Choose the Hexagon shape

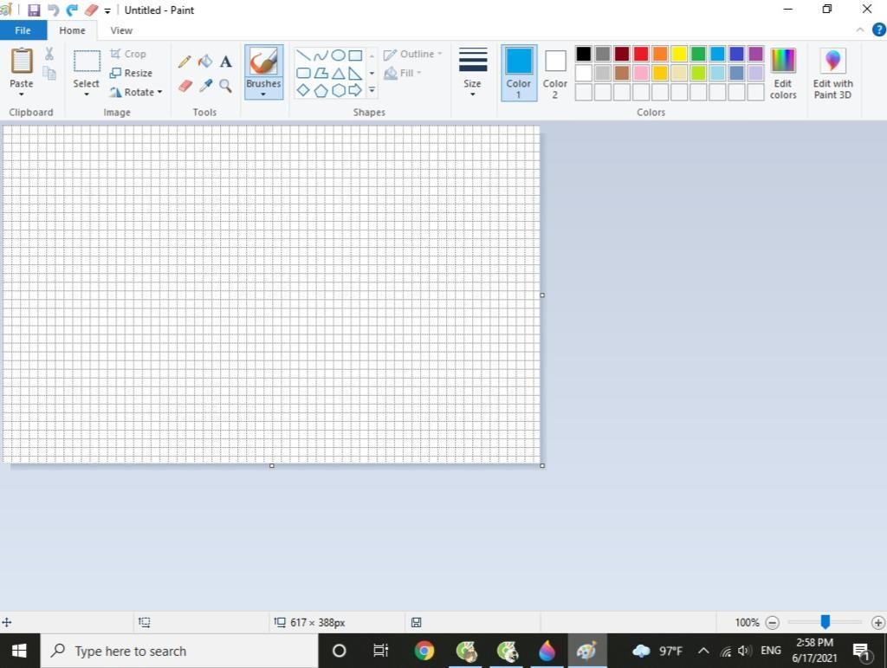click(339, 90)
